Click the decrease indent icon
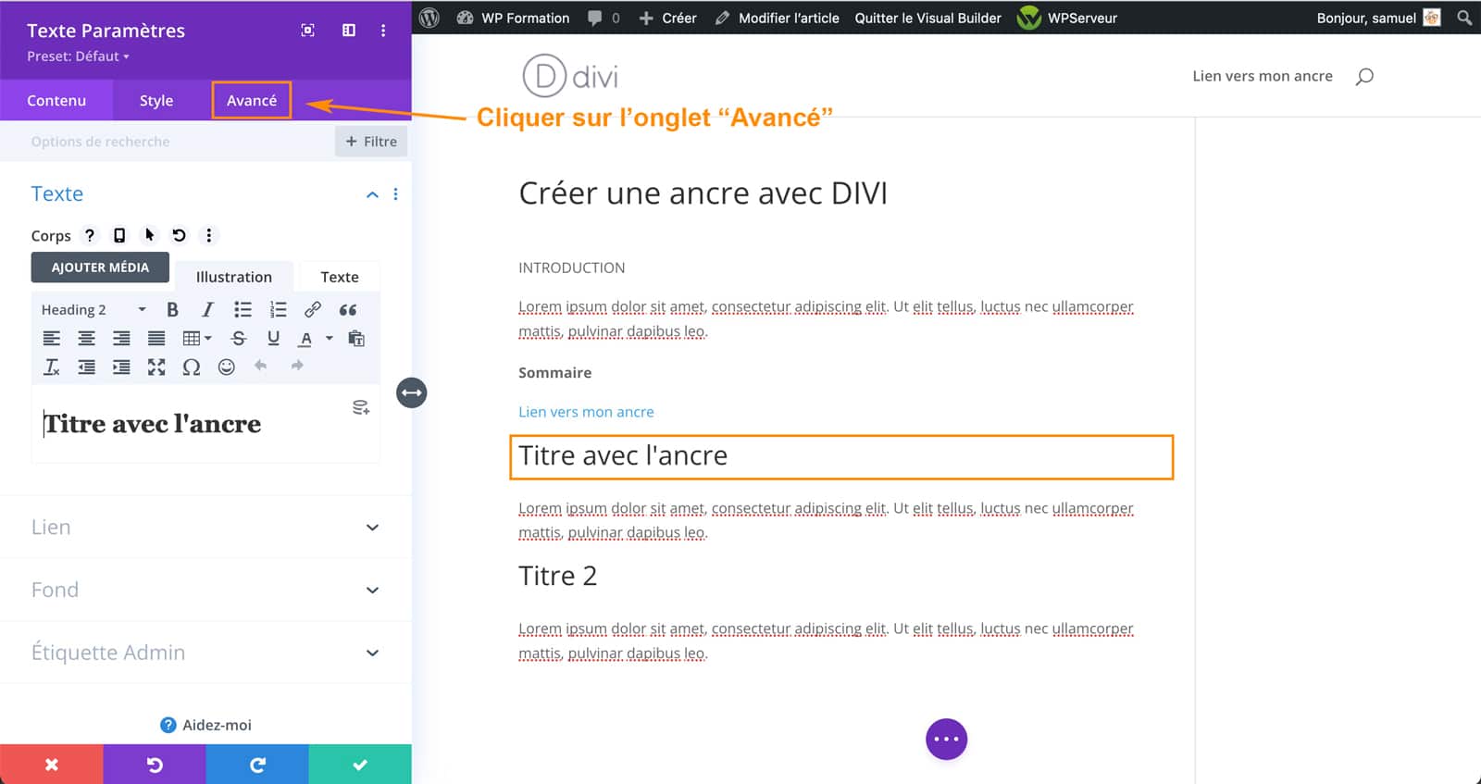Image resolution: width=1481 pixels, height=784 pixels. (x=86, y=367)
